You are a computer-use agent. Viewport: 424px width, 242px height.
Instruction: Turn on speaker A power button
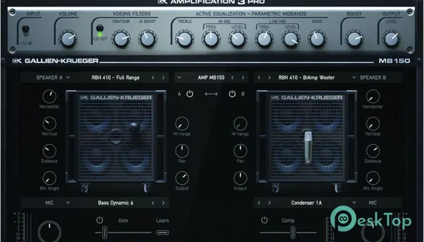coord(190,94)
